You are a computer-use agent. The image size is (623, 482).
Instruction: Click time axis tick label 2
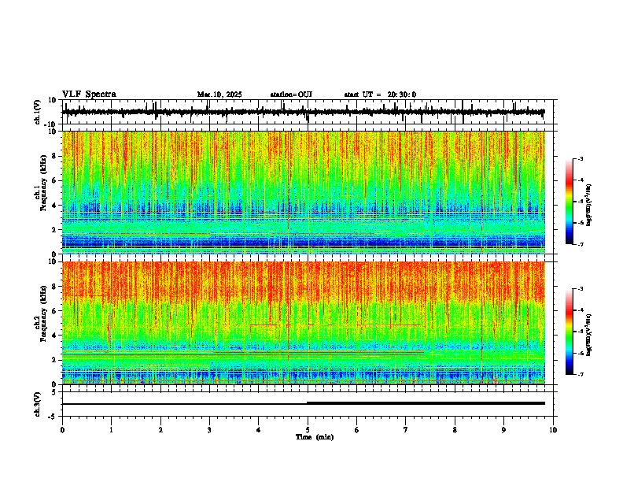(160, 430)
